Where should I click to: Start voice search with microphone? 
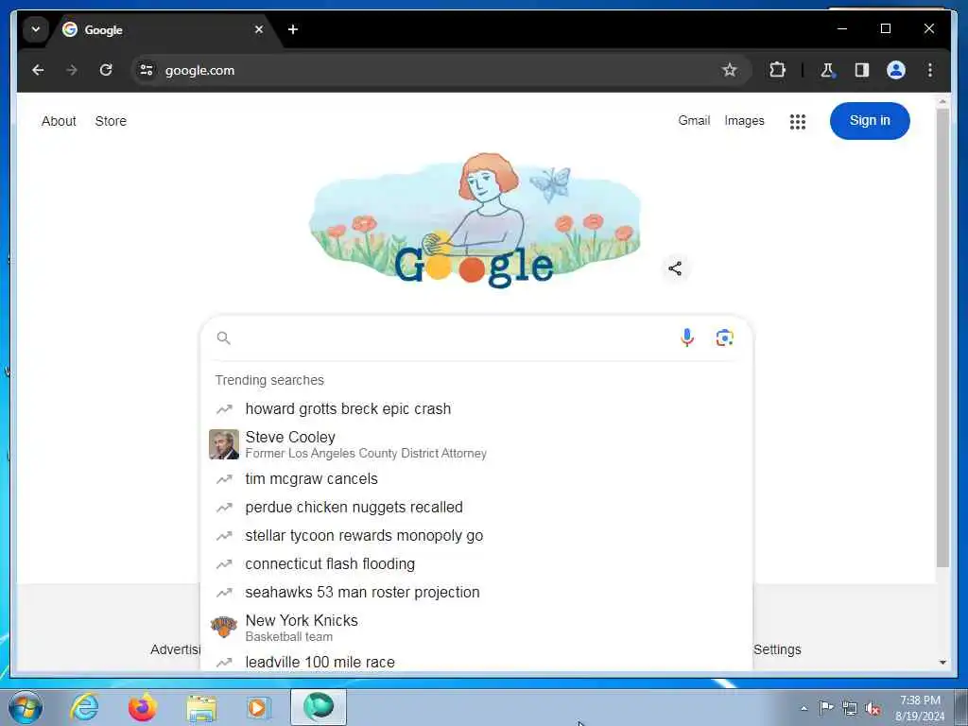coord(686,337)
